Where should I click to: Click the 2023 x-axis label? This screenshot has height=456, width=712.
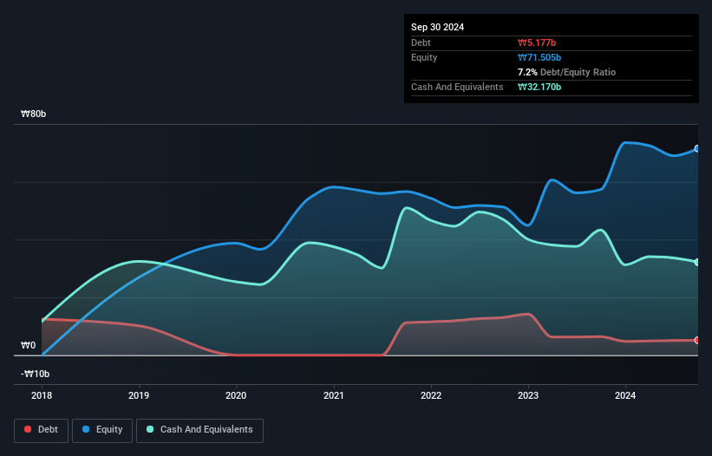(528, 395)
